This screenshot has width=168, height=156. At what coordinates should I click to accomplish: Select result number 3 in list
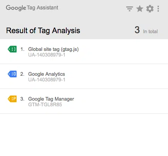22,99
